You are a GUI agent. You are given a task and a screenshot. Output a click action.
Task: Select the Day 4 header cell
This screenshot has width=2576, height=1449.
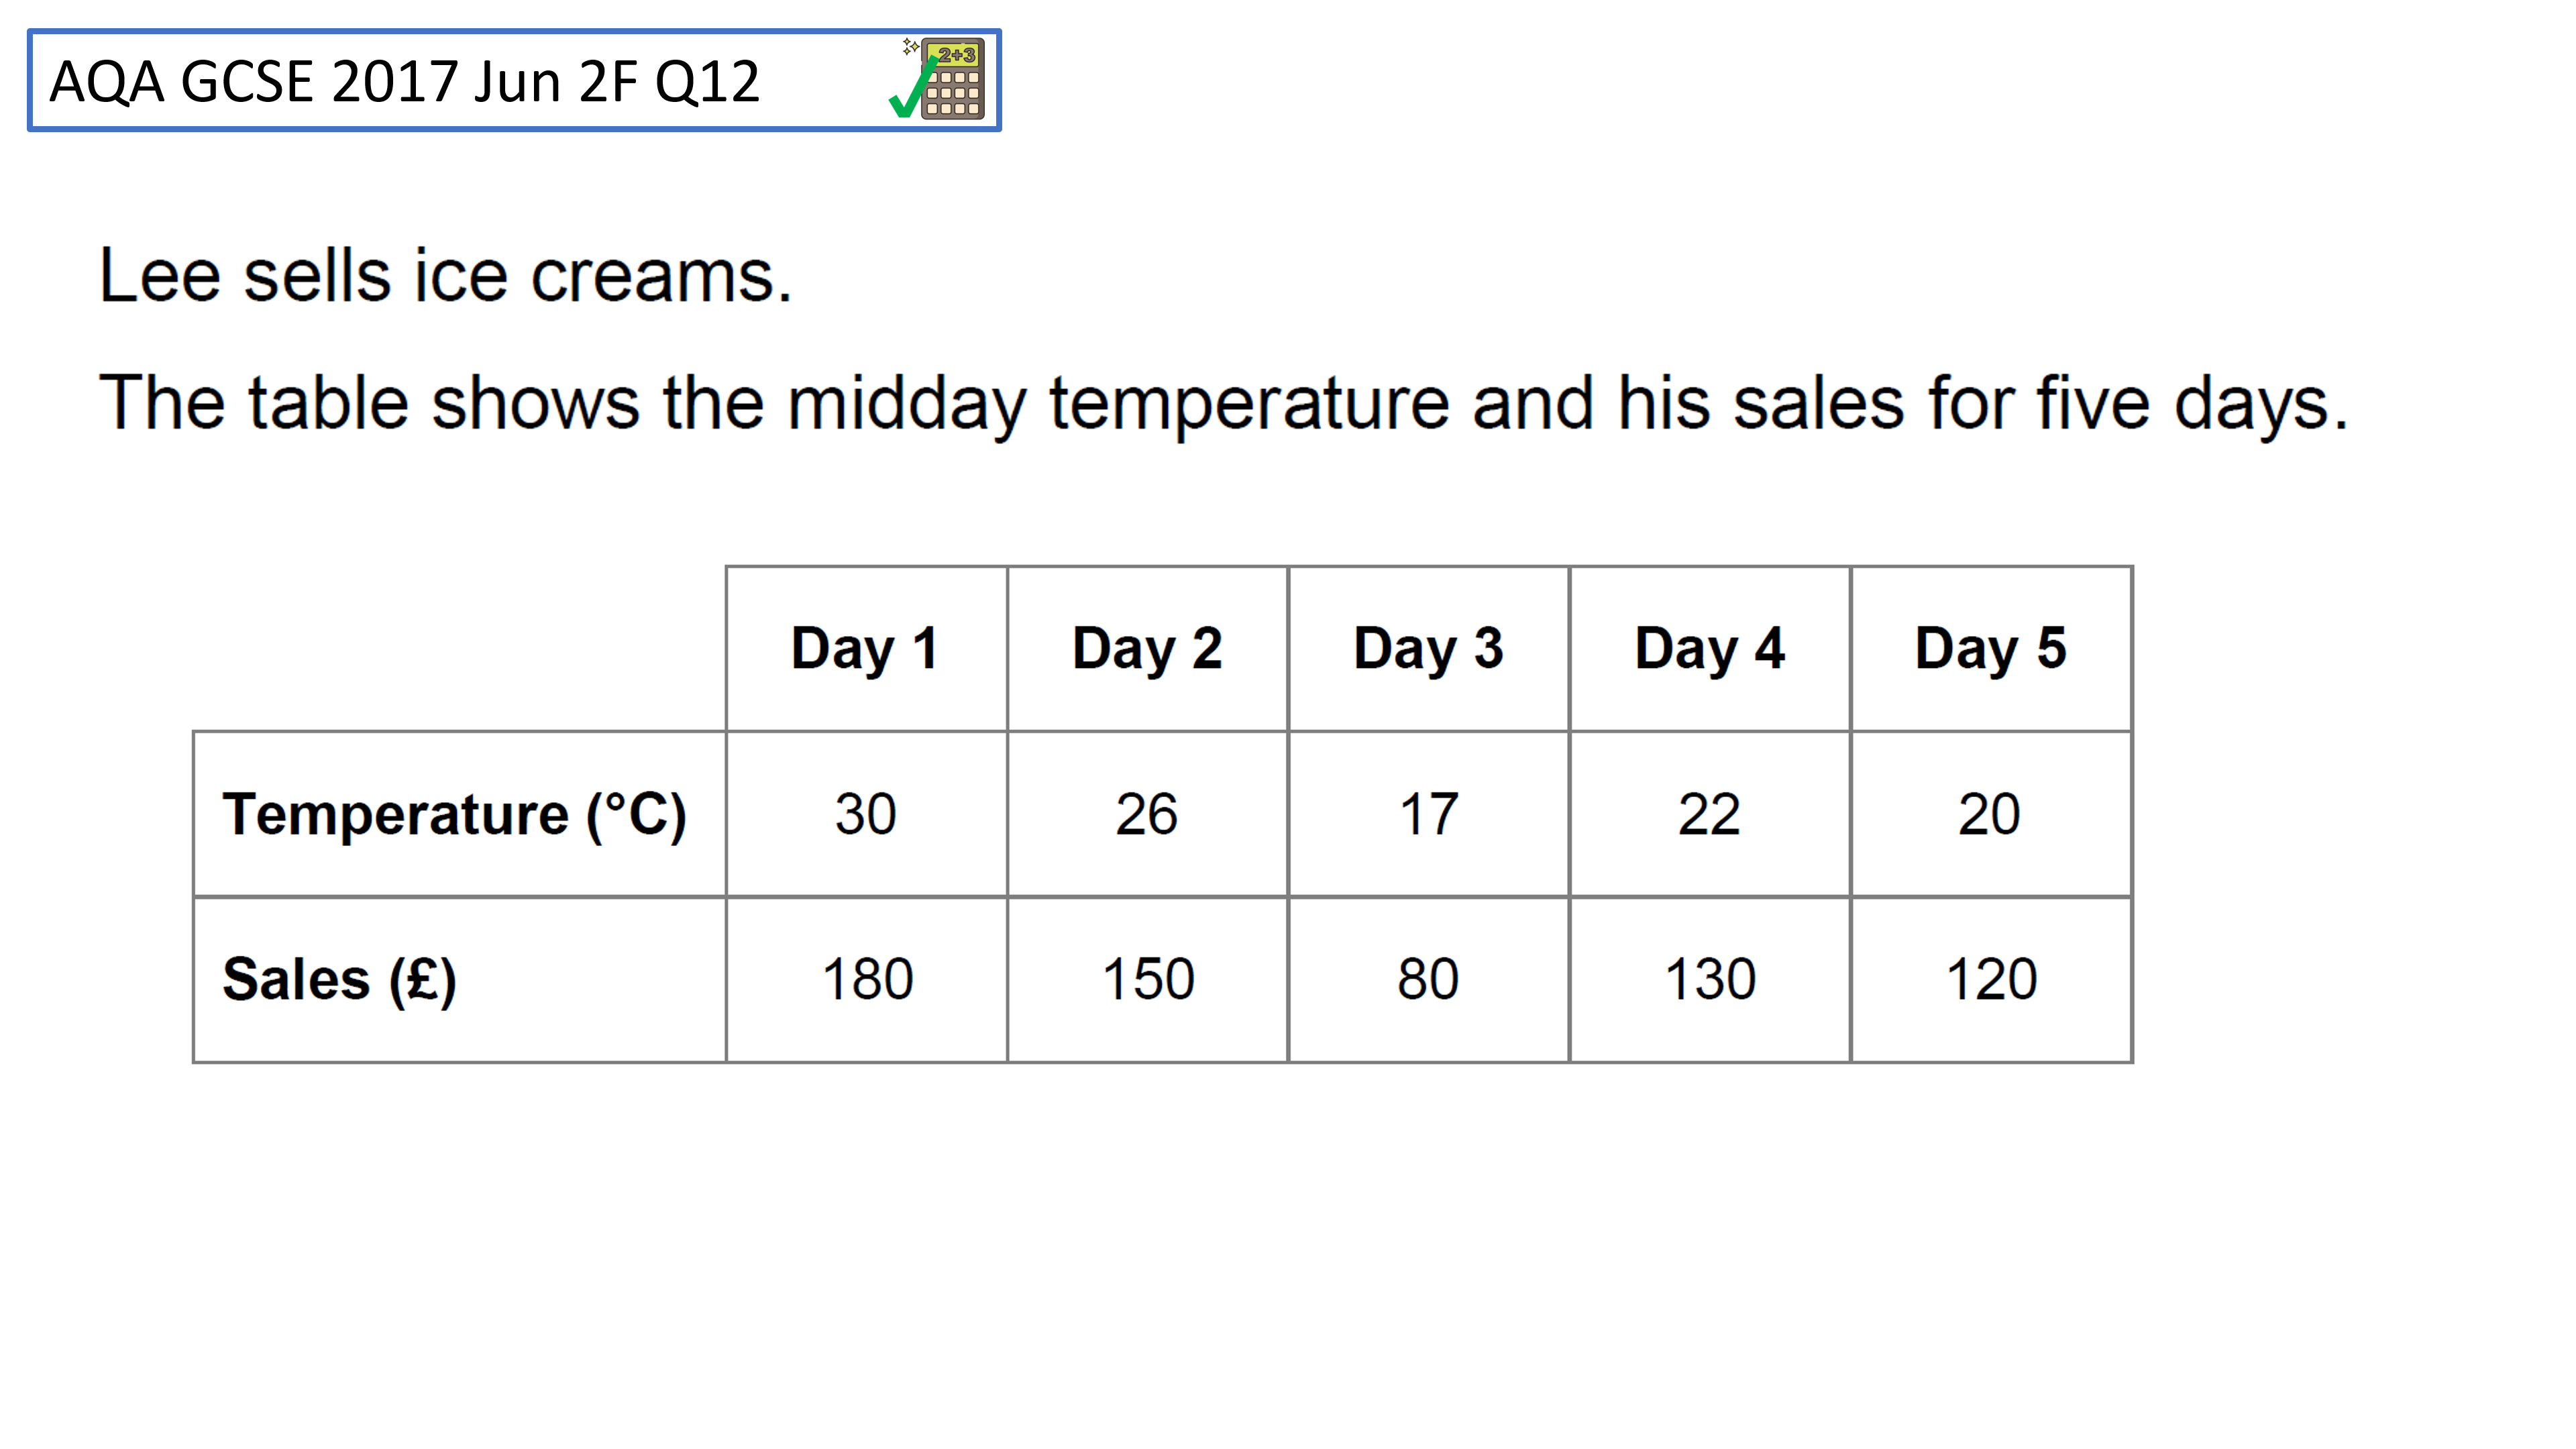point(1709,649)
